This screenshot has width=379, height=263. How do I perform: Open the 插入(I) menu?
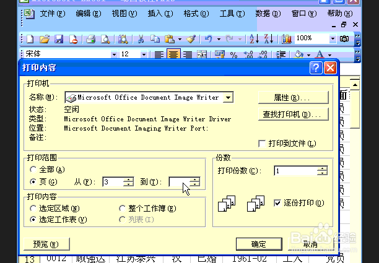[160, 14]
